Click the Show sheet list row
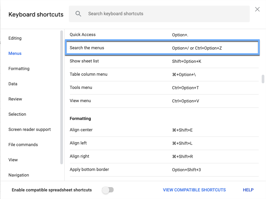The height and width of the screenshot is (199, 266). (x=162, y=61)
